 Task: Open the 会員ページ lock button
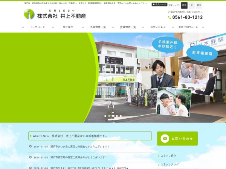[159, 5]
